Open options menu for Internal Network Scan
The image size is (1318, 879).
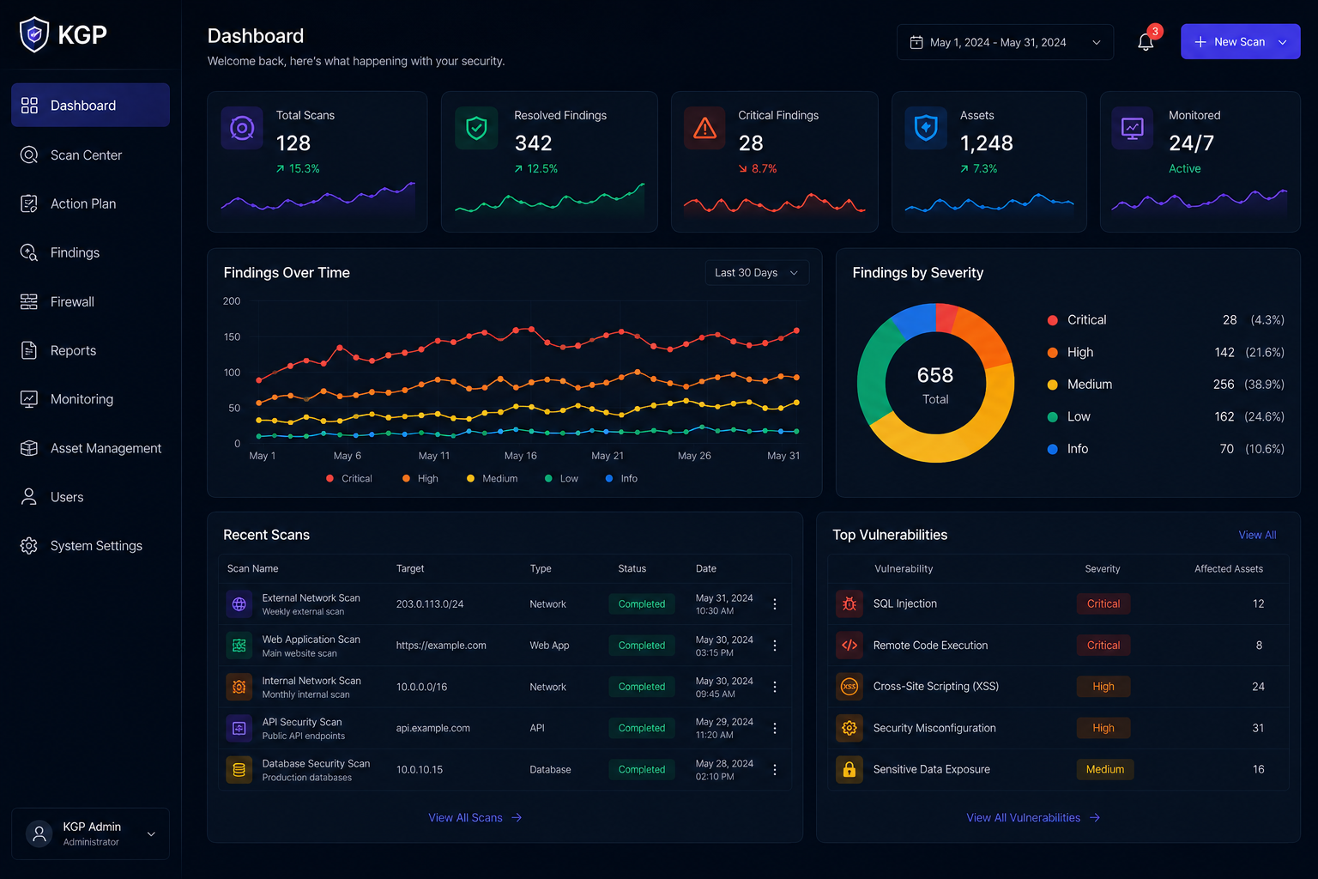pos(775,687)
